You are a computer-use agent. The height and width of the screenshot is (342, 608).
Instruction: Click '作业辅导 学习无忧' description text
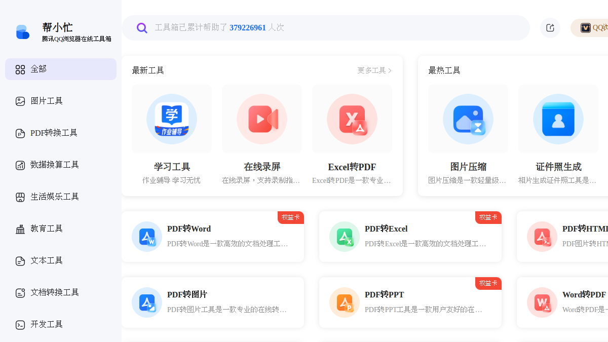click(x=171, y=180)
